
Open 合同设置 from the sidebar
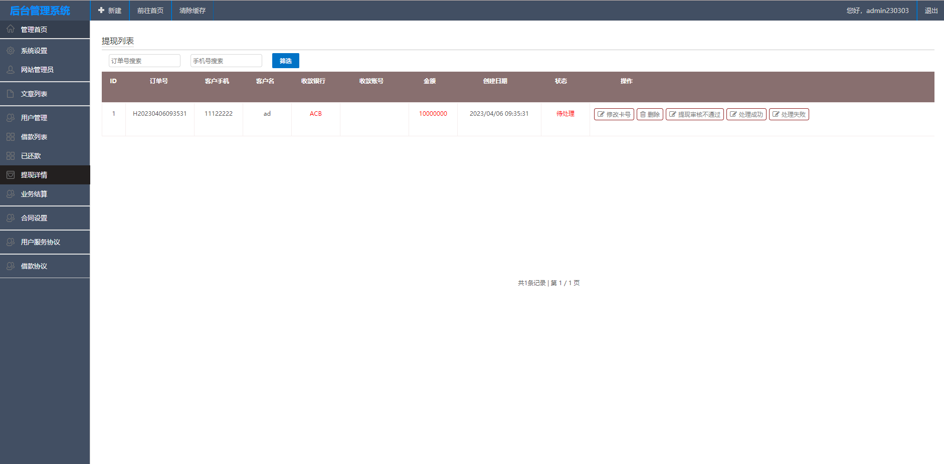[x=34, y=218]
